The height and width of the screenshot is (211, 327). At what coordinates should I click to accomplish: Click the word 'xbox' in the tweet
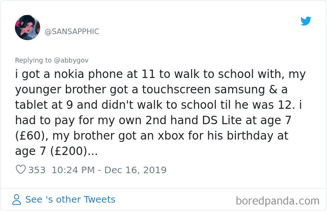[171, 136]
